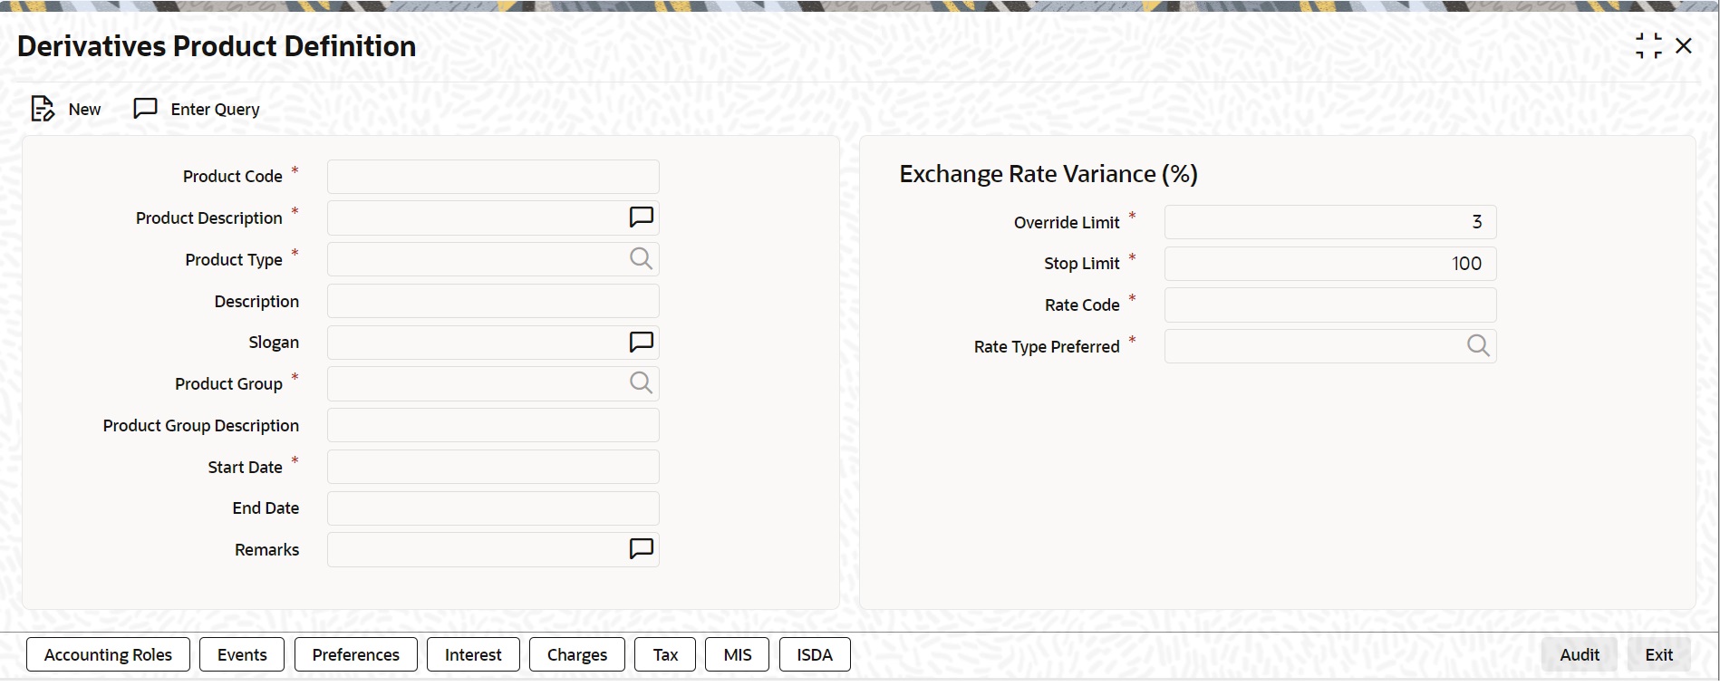The width and height of the screenshot is (1720, 696).
Task: Open the Product Group lookup search icon
Action: pos(641,383)
